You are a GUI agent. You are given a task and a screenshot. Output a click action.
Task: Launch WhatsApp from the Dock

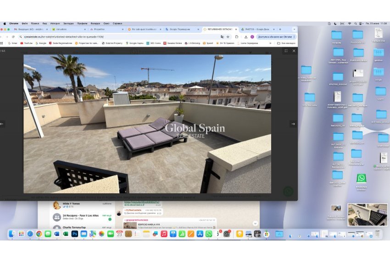pyautogui.click(x=209, y=234)
